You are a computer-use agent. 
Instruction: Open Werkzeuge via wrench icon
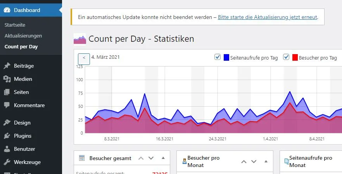point(7,162)
